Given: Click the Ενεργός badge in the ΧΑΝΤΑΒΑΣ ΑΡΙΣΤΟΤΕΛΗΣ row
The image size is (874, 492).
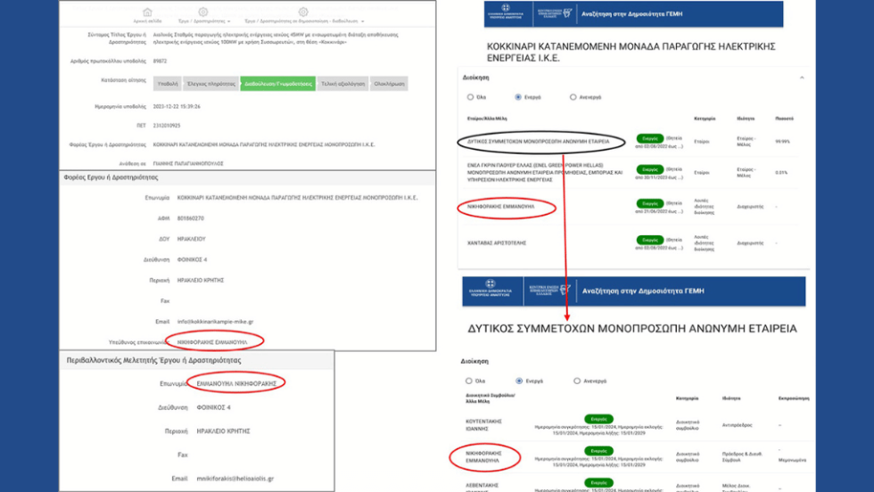Looking at the screenshot, I should pyautogui.click(x=649, y=240).
